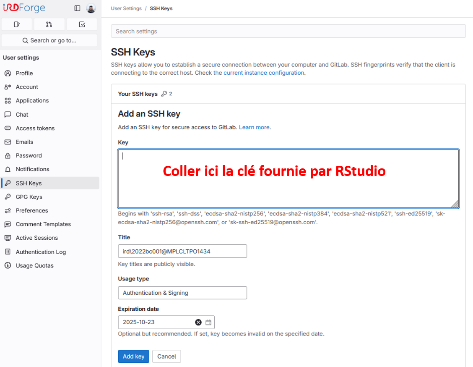Open the user avatar menu
473x367 pixels.
click(91, 8)
